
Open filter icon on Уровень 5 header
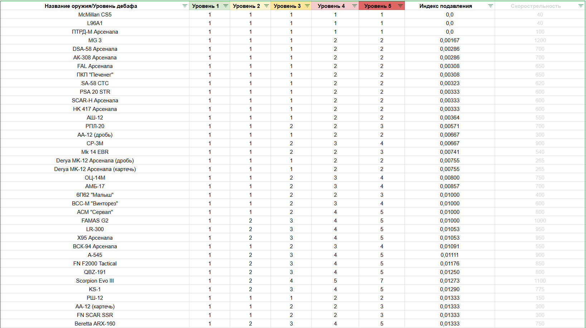click(x=400, y=6)
